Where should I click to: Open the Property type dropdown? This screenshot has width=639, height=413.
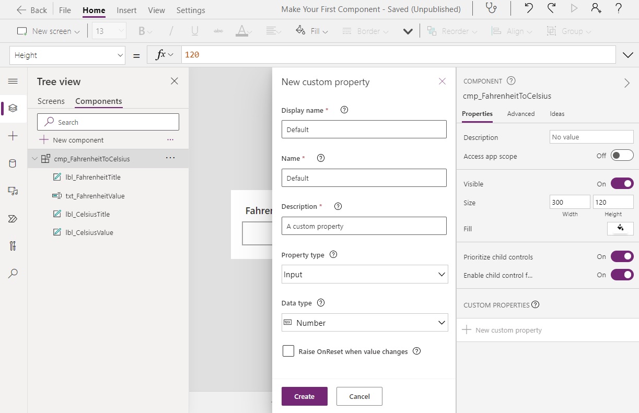(364, 274)
